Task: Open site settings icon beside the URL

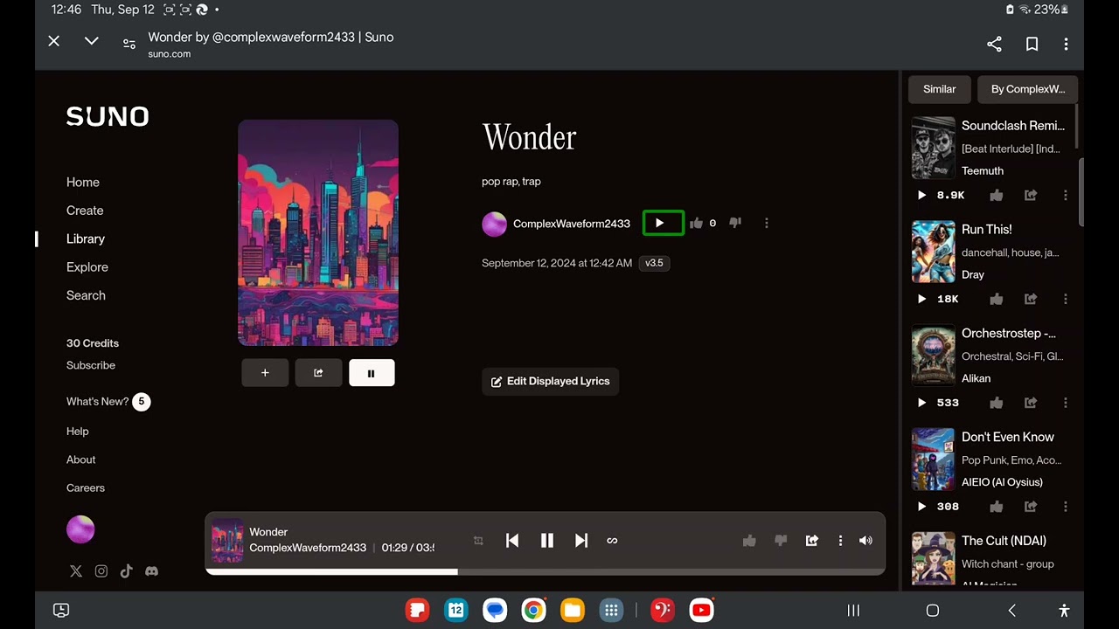Action: [x=129, y=44]
